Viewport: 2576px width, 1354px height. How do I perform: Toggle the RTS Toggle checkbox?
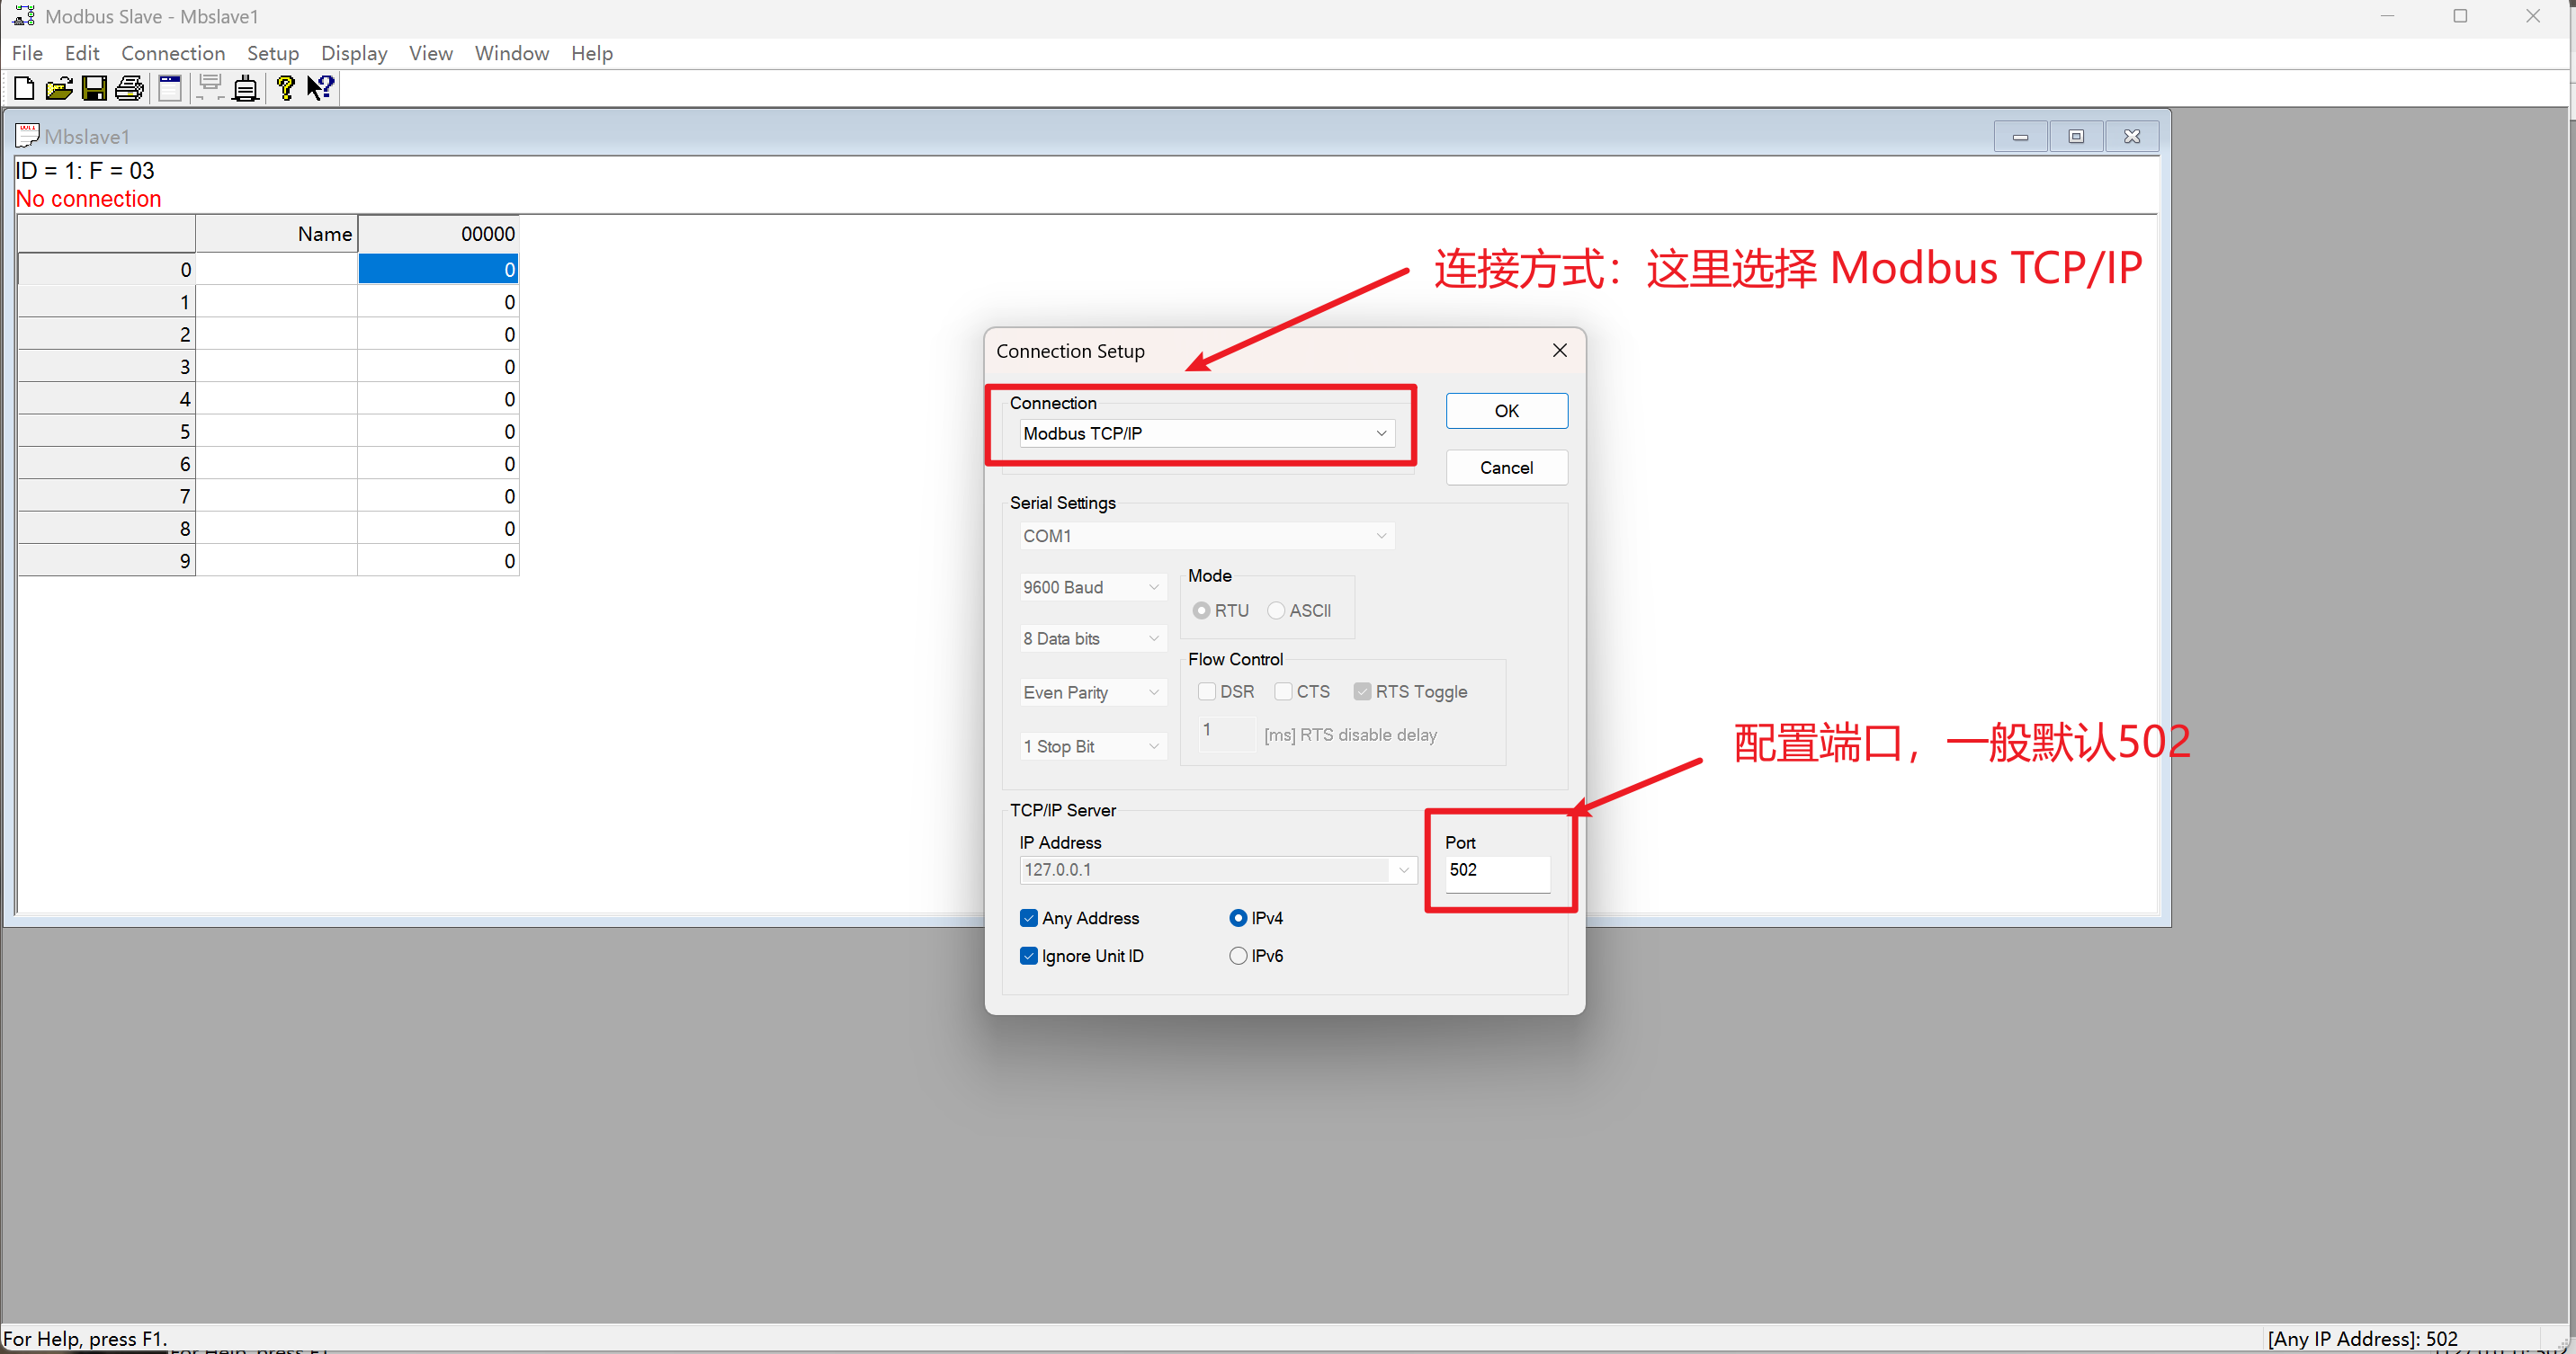(1362, 691)
